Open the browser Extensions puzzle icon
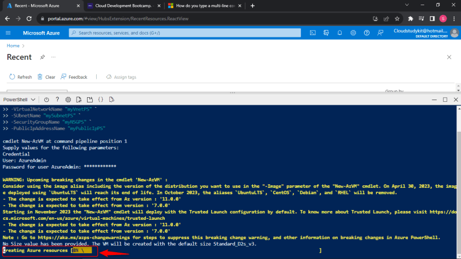This screenshot has height=259, width=461. (410, 18)
